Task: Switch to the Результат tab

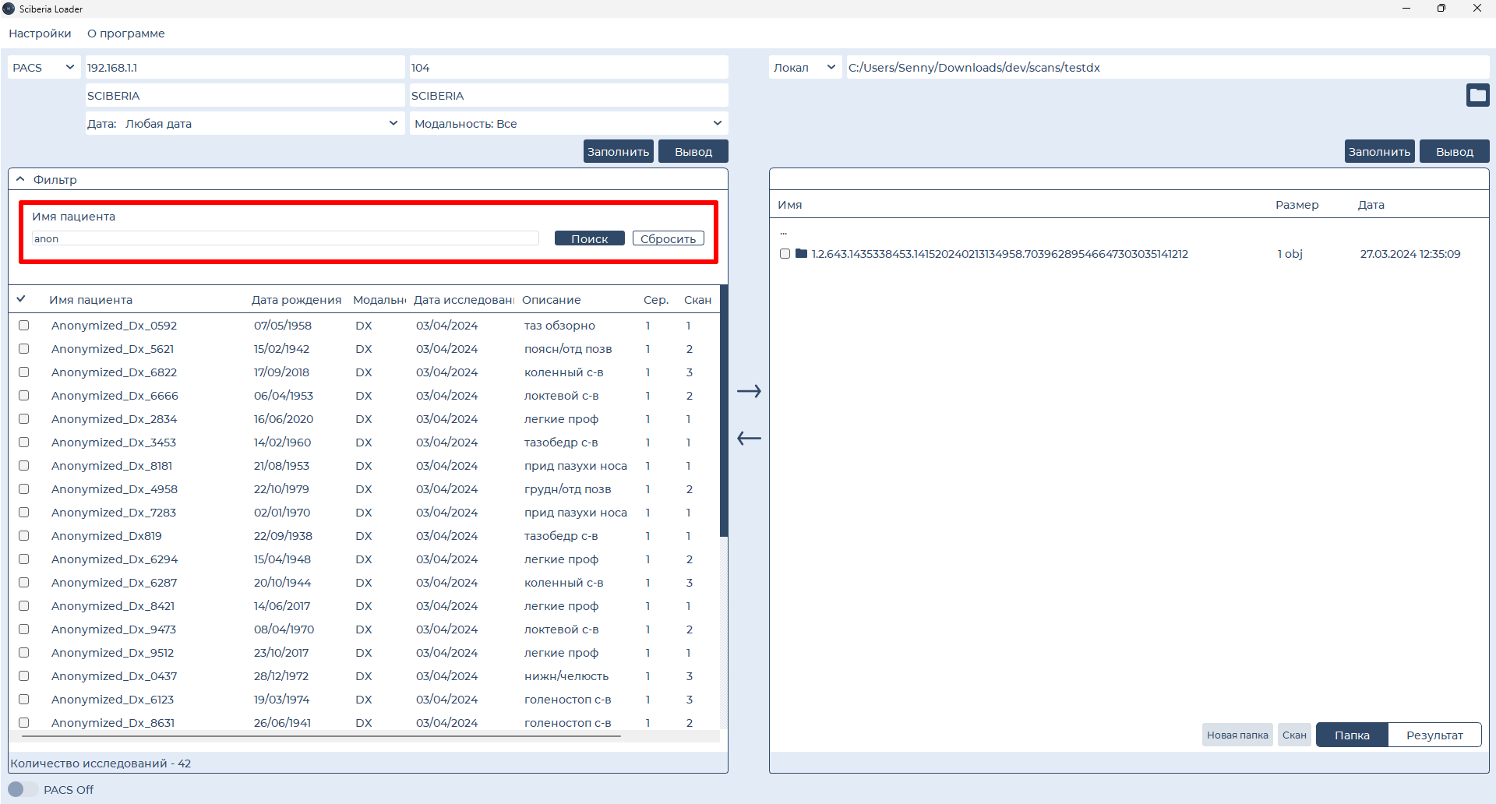Action: coord(1434,735)
